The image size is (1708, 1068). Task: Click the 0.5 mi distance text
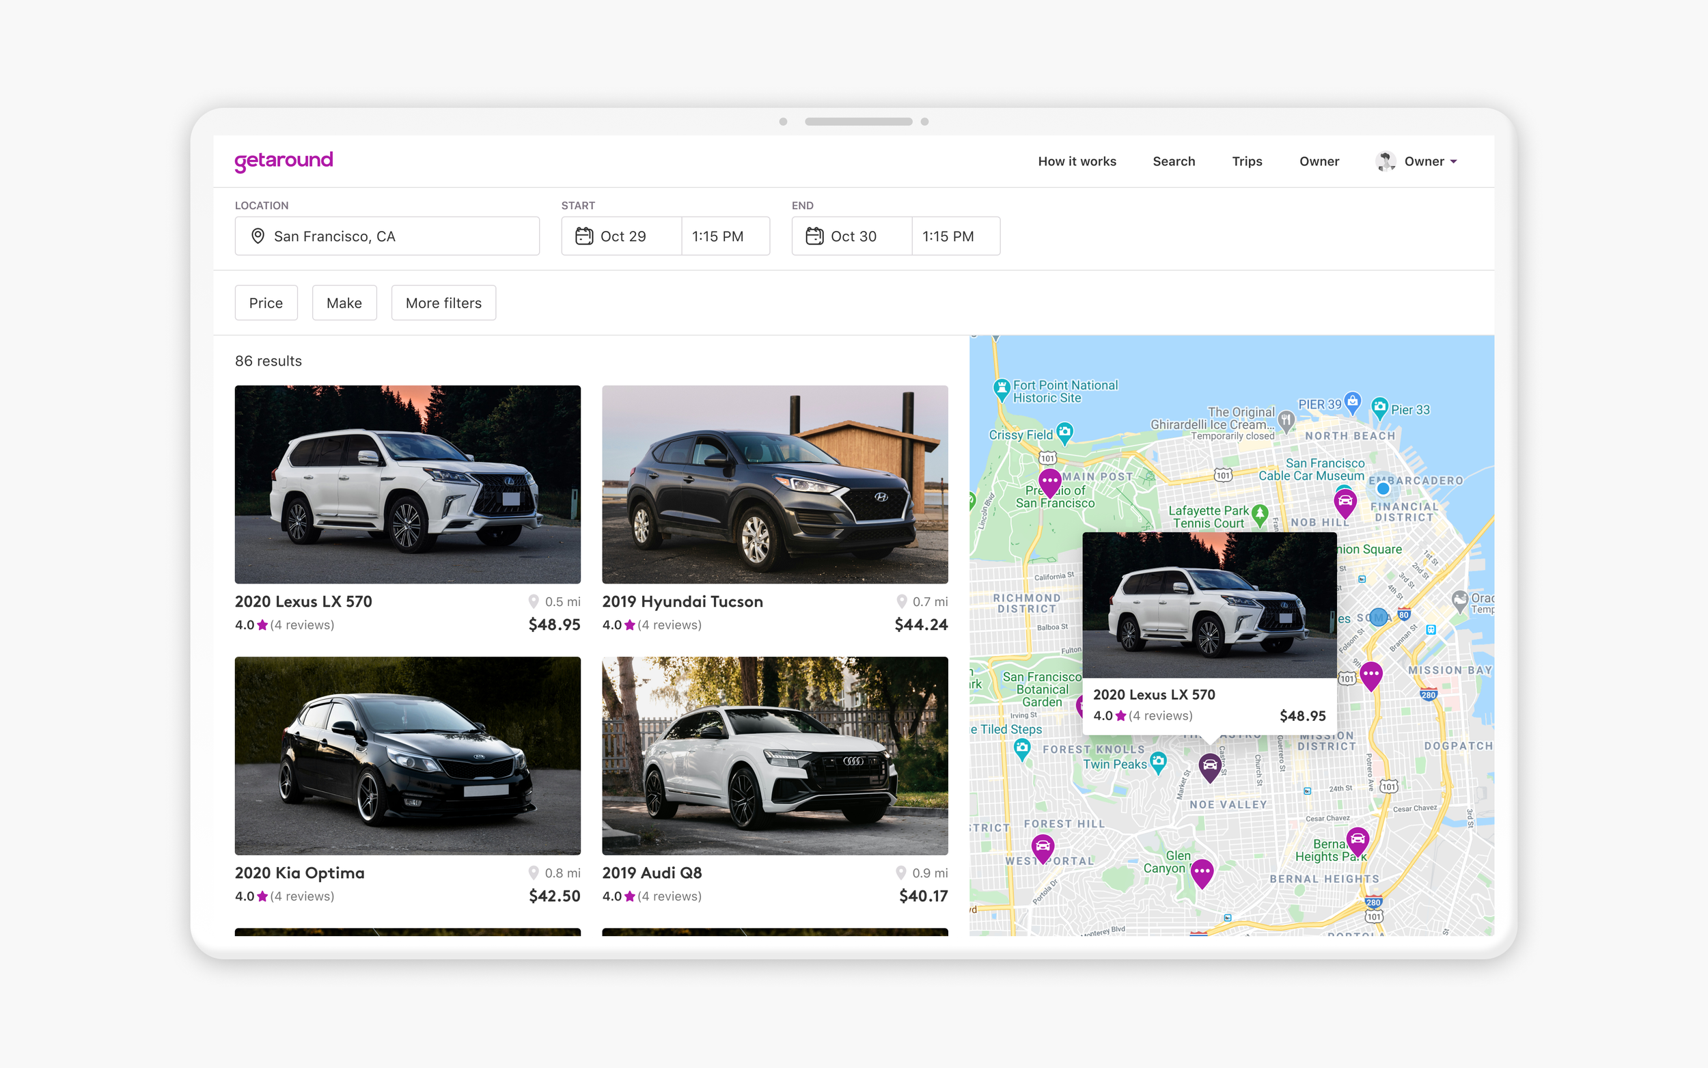563,602
